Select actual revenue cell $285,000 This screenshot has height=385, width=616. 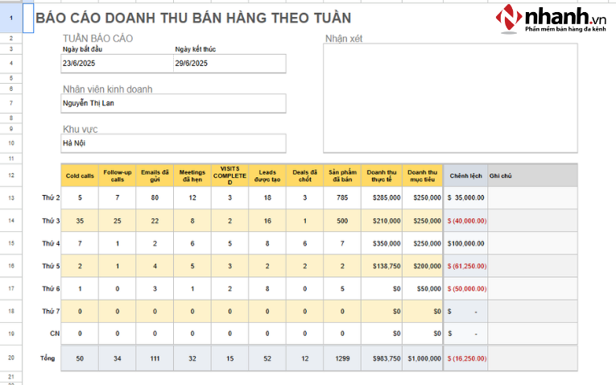point(382,197)
